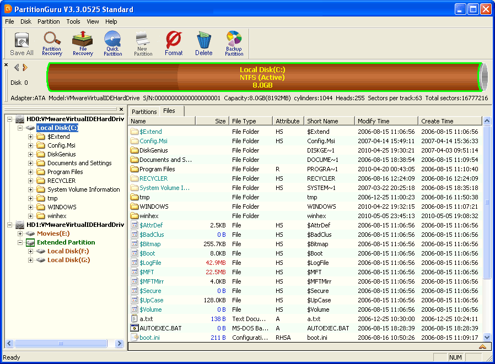Sort by the Modify Time column header
The width and height of the screenshot is (495, 364).
(x=386, y=121)
